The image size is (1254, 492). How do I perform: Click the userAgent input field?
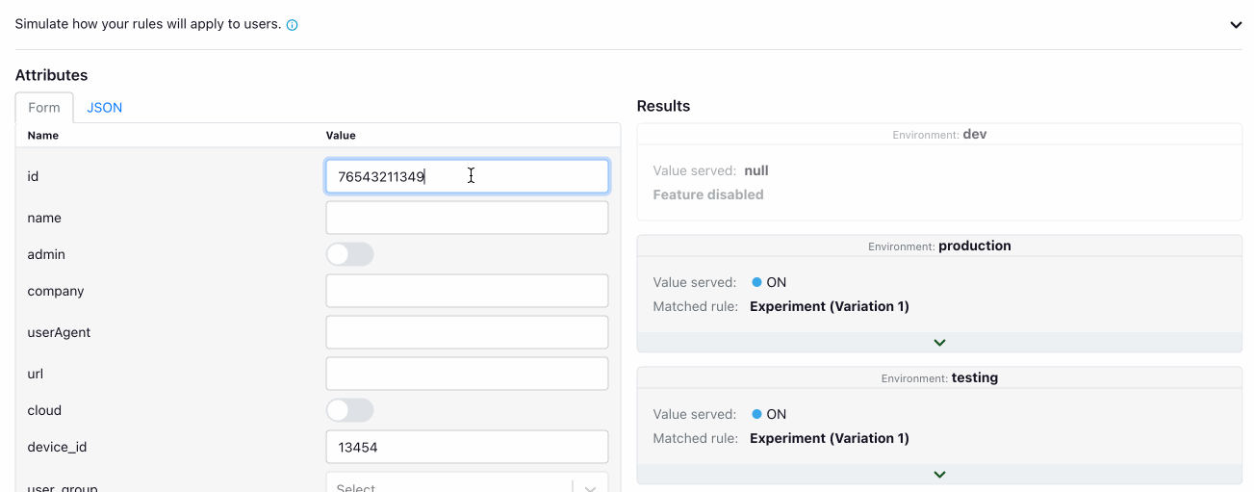point(467,332)
